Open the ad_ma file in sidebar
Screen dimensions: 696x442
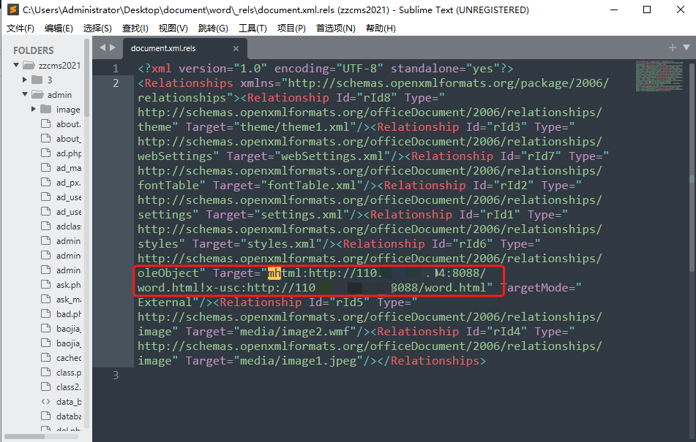[x=68, y=168]
